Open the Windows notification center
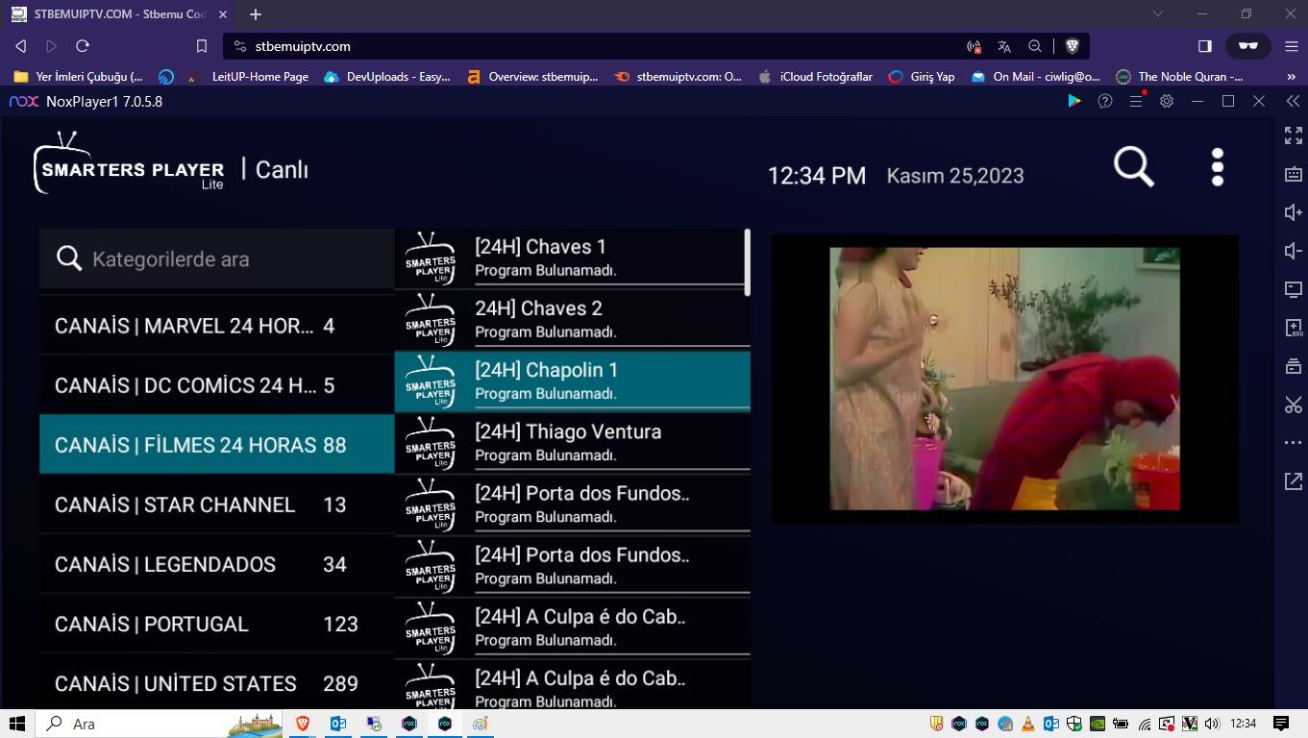Screen dimensions: 1308x738 pyautogui.click(x=1281, y=724)
